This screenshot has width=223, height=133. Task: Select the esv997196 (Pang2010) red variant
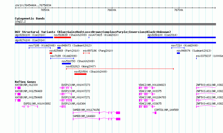pos(86,53)
